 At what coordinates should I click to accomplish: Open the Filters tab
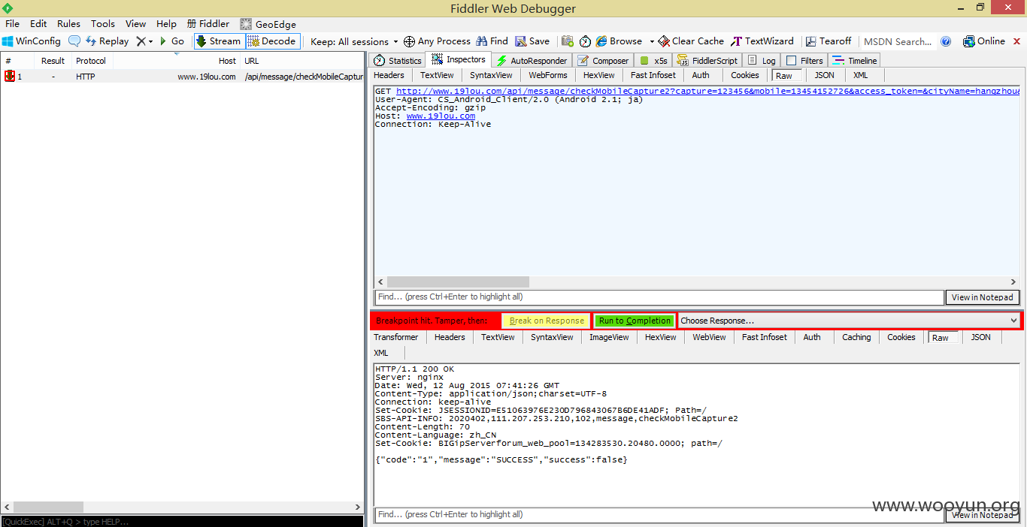tap(804, 61)
